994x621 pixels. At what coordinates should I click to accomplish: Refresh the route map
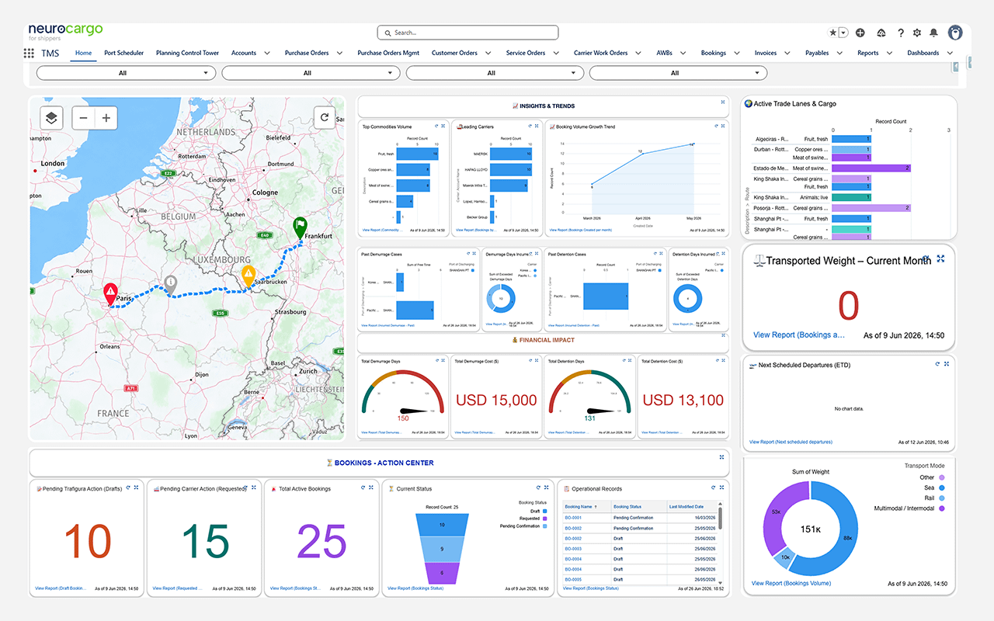pos(325,118)
